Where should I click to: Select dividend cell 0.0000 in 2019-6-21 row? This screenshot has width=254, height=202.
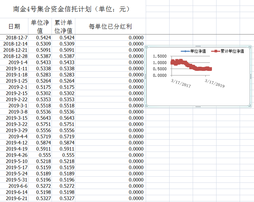click(x=111, y=198)
